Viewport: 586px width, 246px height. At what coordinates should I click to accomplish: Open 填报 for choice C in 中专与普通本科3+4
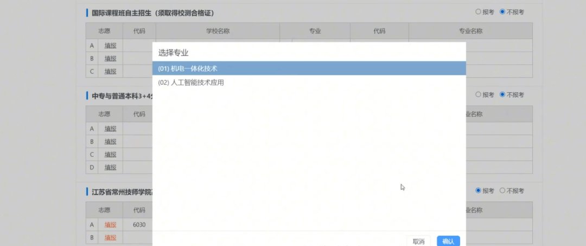[111, 154]
